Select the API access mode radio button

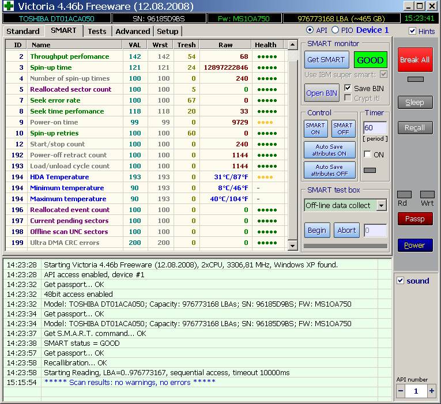[x=310, y=30]
